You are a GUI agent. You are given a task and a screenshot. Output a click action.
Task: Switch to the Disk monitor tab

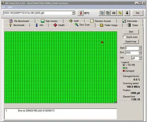[x=49, y=21]
